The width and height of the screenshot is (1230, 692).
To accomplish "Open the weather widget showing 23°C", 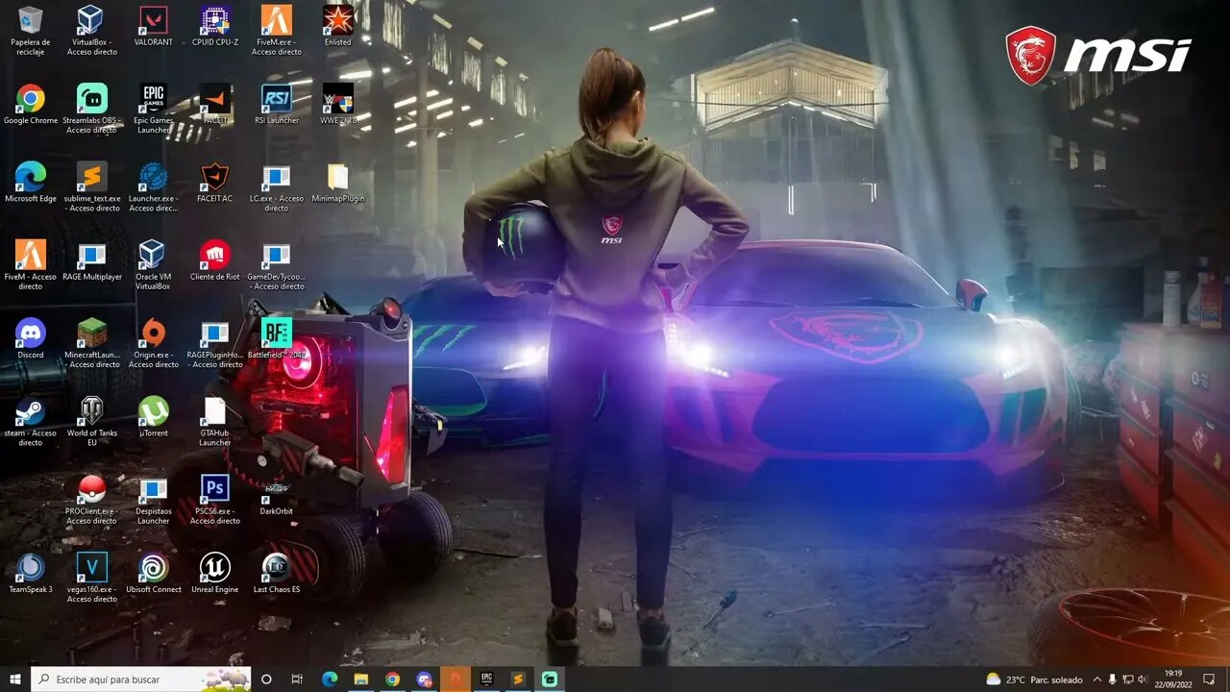I will click(1034, 680).
